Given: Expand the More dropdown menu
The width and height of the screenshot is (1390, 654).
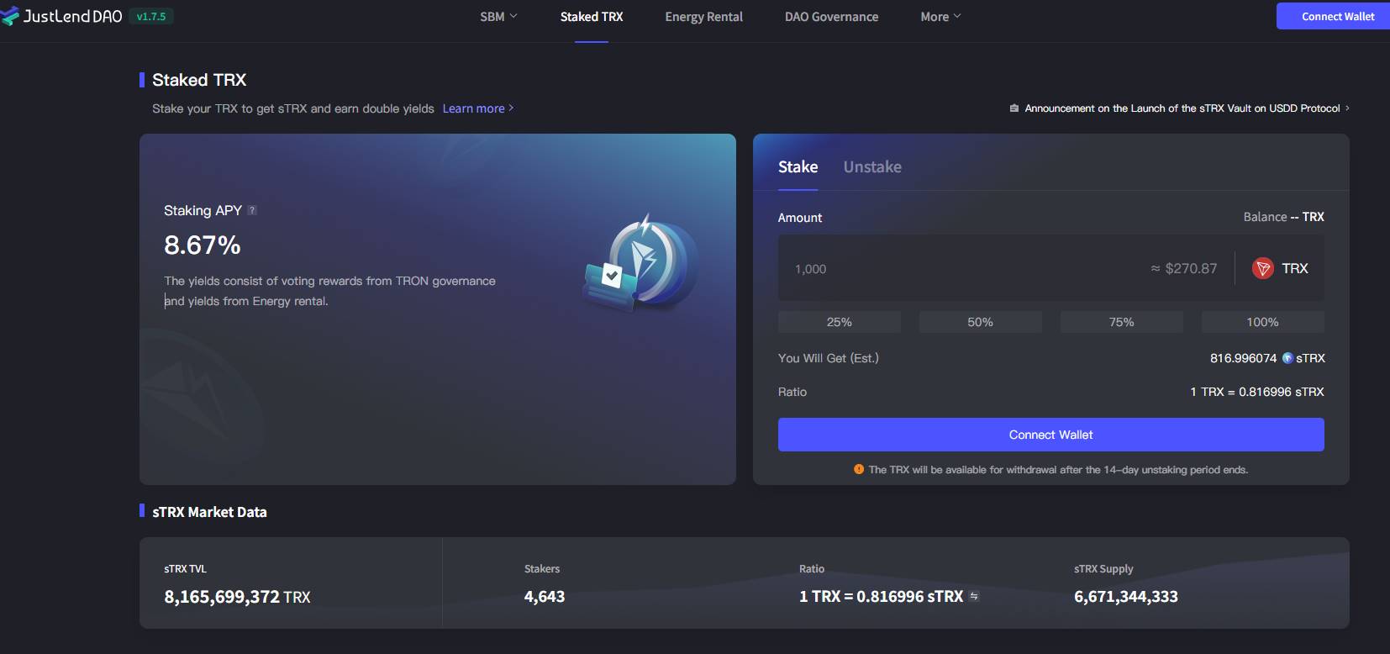Looking at the screenshot, I should (x=940, y=17).
